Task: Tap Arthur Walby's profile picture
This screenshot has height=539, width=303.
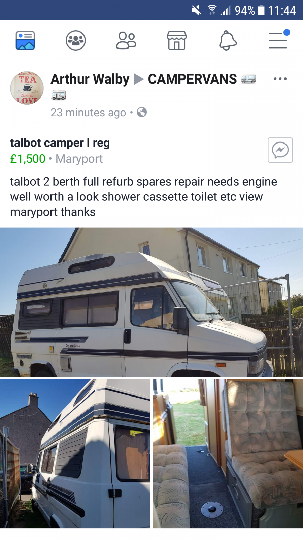Action: 27,88
